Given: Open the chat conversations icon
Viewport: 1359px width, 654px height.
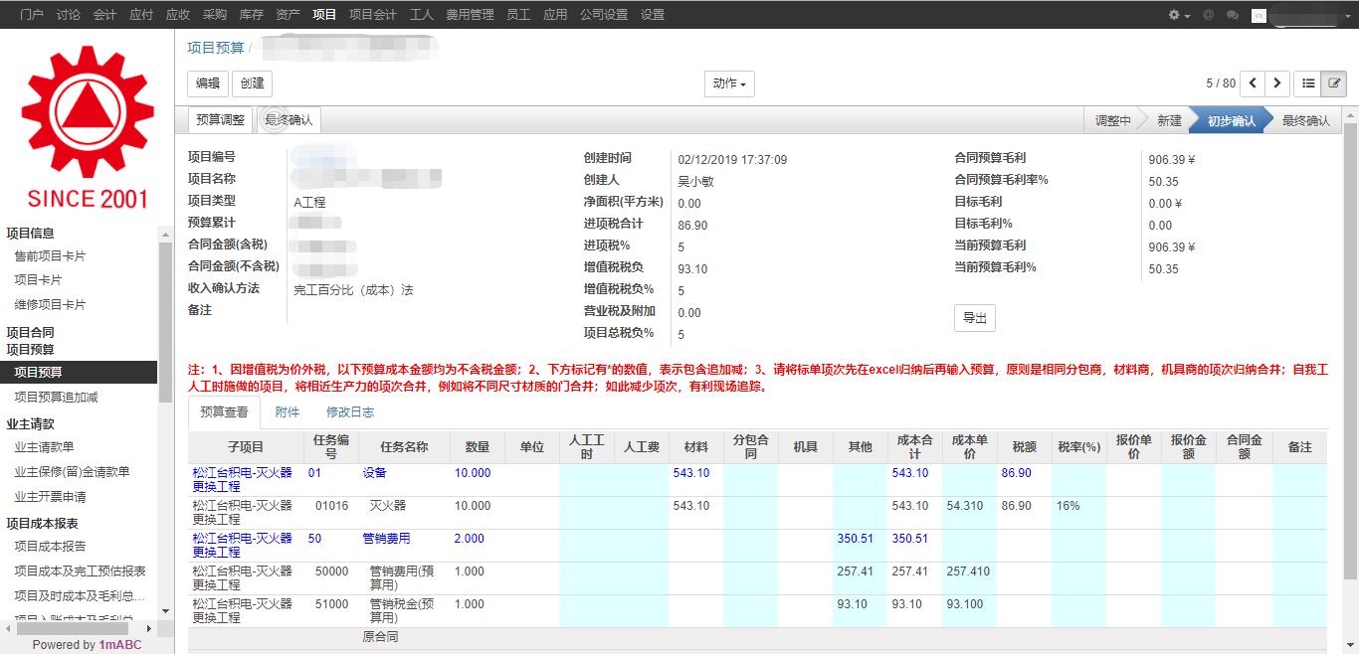Looking at the screenshot, I should tap(1233, 15).
